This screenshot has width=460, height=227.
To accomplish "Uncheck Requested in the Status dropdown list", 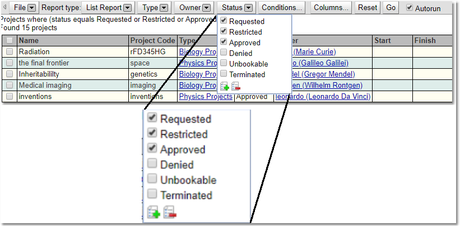I will point(224,21).
